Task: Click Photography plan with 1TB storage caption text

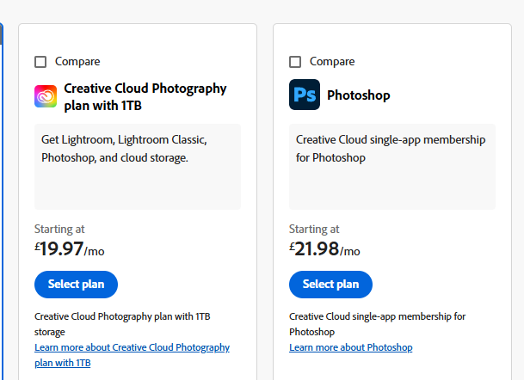Action: (x=122, y=324)
